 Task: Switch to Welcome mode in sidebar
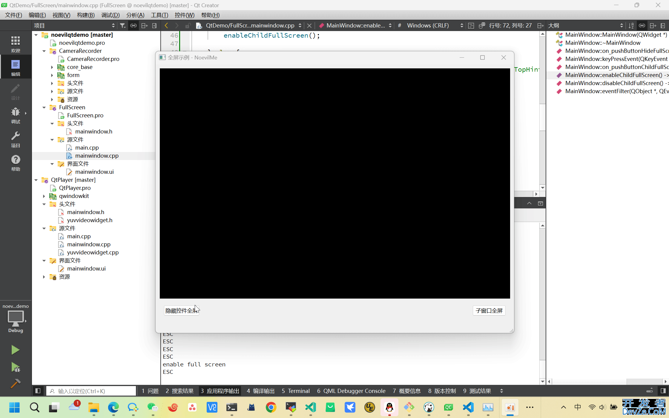(x=16, y=44)
